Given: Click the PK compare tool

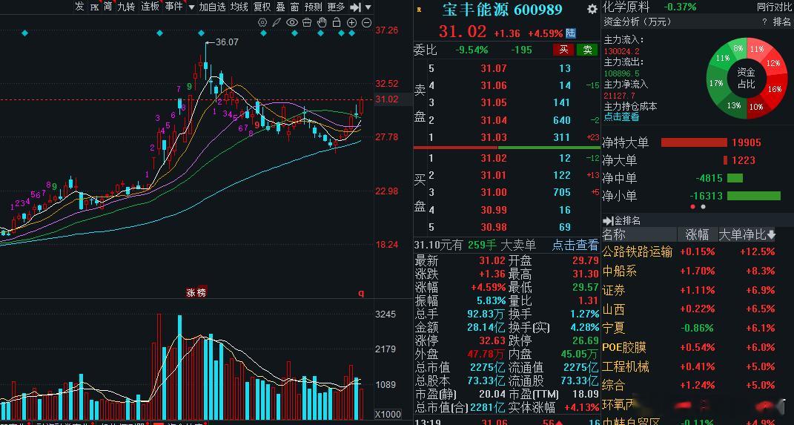Looking at the screenshot, I should pyautogui.click(x=94, y=7).
